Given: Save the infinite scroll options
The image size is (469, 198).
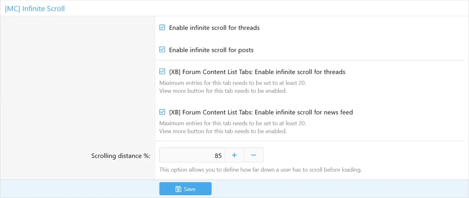Looking at the screenshot, I should tap(185, 189).
